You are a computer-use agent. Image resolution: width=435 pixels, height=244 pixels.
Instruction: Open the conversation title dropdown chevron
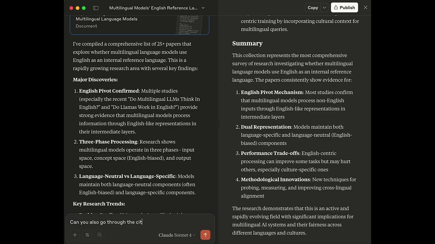[x=203, y=8]
